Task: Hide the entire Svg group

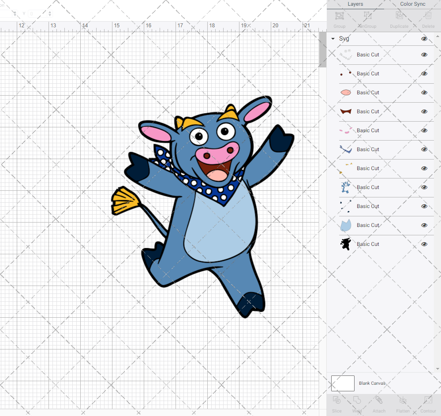Action: click(x=424, y=39)
